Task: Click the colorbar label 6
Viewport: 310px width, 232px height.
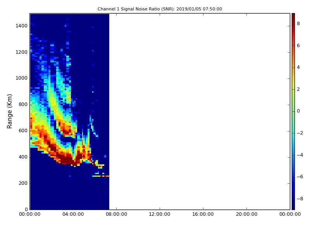Action: [x=298, y=46]
